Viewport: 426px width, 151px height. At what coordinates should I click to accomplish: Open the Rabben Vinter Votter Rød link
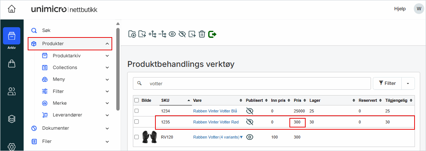pyautogui.click(x=215, y=122)
